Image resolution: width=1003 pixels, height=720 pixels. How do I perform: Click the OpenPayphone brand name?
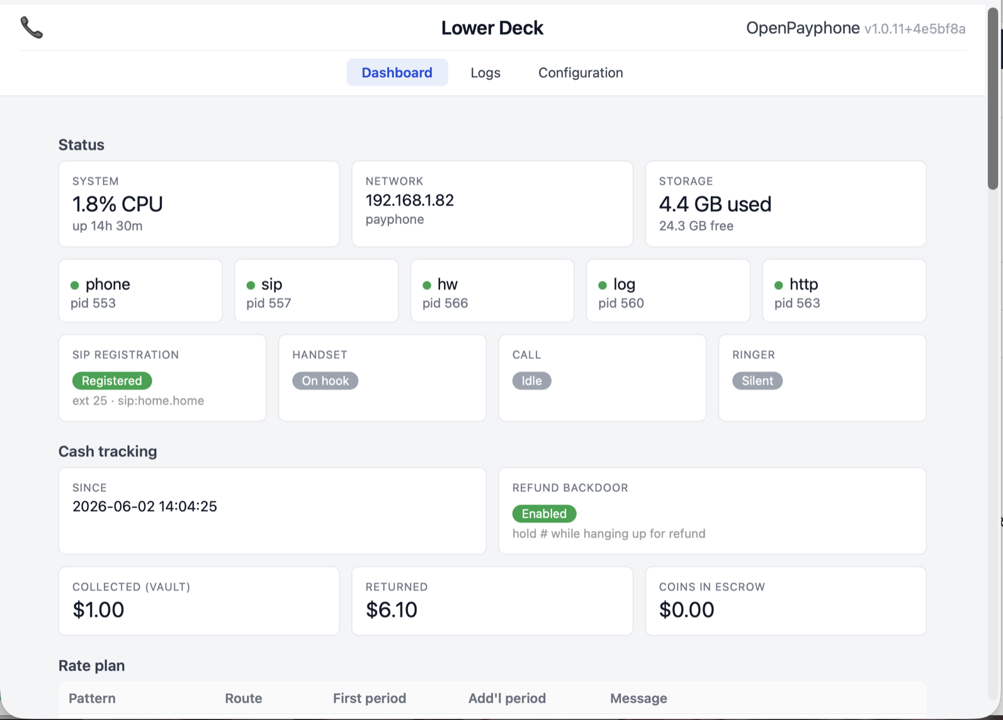803,28
